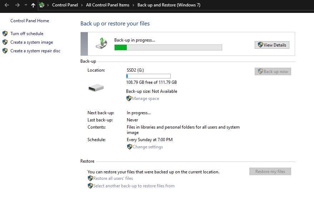This screenshot has height=197, width=314.
Task: Click shield icon beside Create a system image
Action: [x=5, y=42]
